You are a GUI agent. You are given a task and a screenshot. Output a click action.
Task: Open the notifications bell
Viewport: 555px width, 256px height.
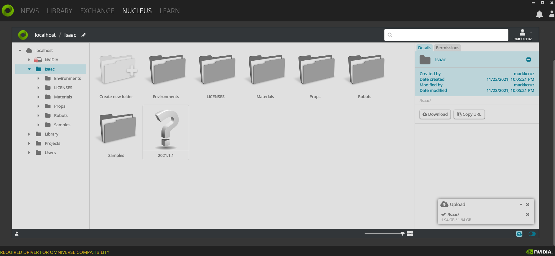(539, 14)
